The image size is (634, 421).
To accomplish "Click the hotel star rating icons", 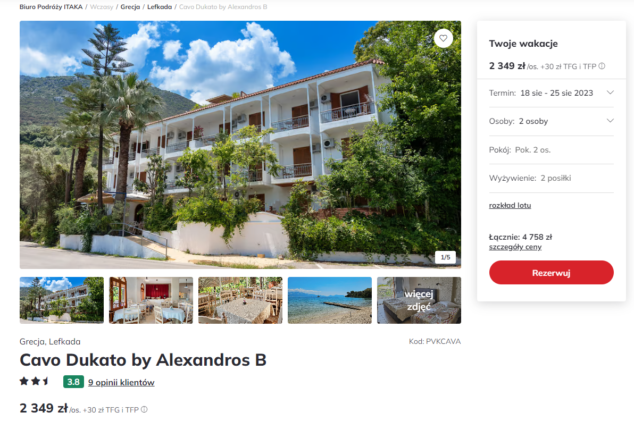I will 34,381.
